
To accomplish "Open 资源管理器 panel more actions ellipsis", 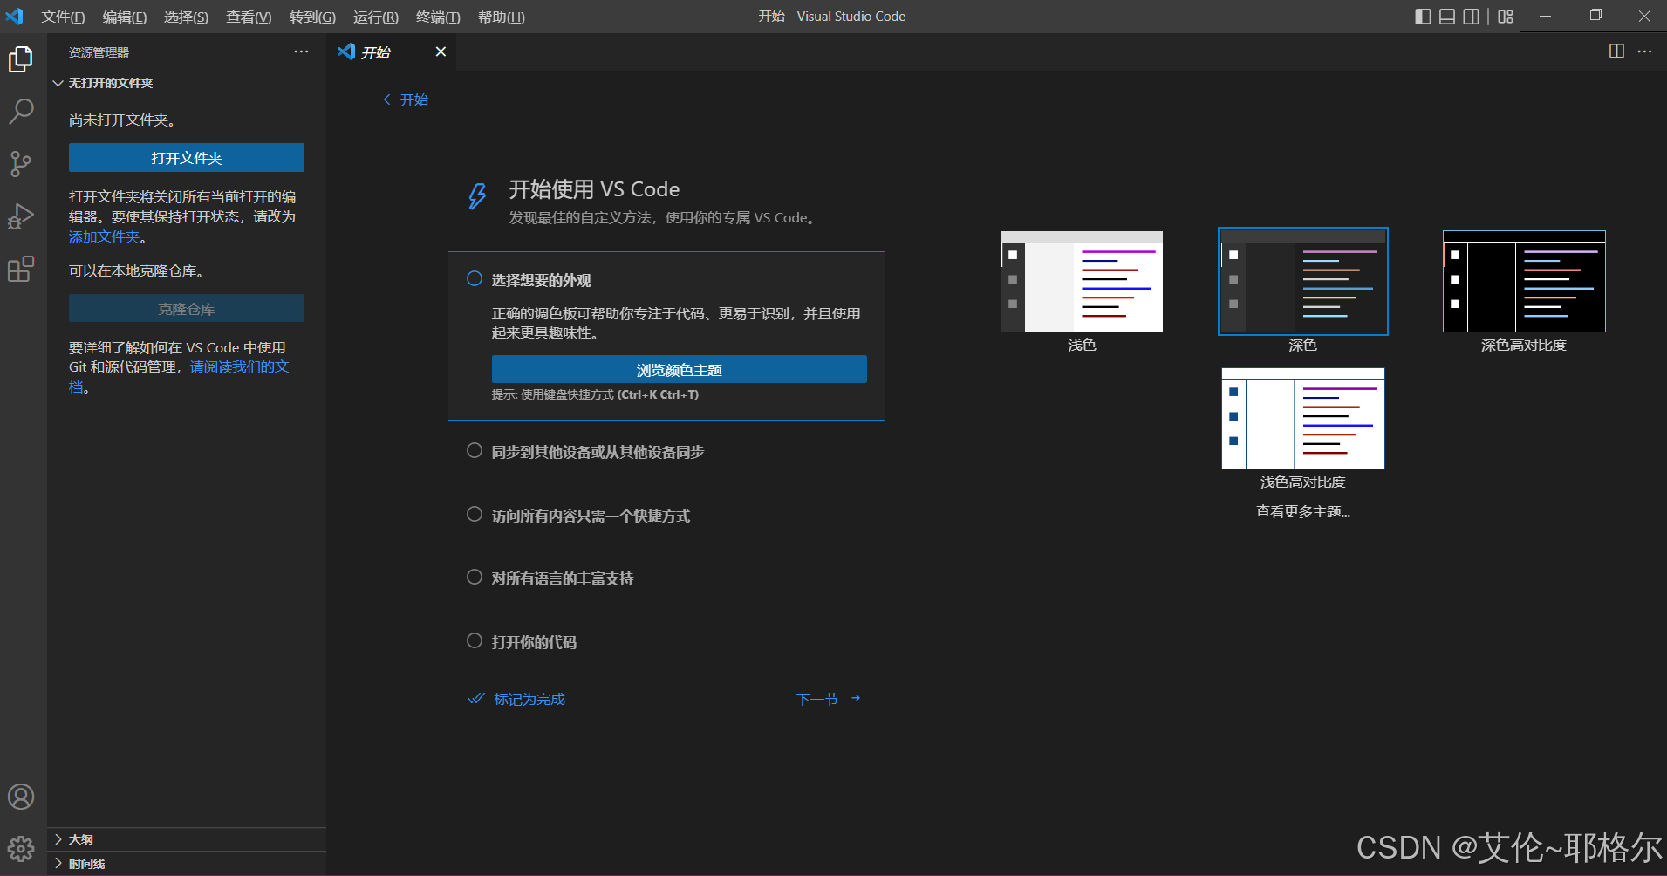I will tap(301, 51).
